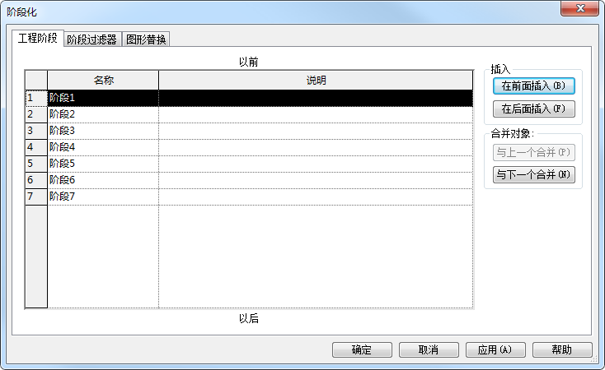This screenshot has width=605, height=370.
Task: Click the description cell for 阶段2
Action: pyautogui.click(x=316, y=114)
